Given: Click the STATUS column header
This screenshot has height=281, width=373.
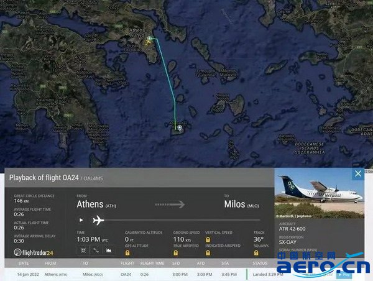Looking at the screenshot, I should [x=260, y=263].
